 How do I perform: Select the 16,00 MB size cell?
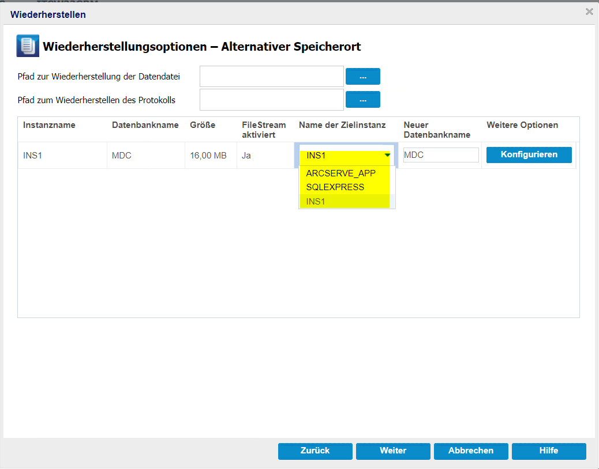tap(208, 156)
